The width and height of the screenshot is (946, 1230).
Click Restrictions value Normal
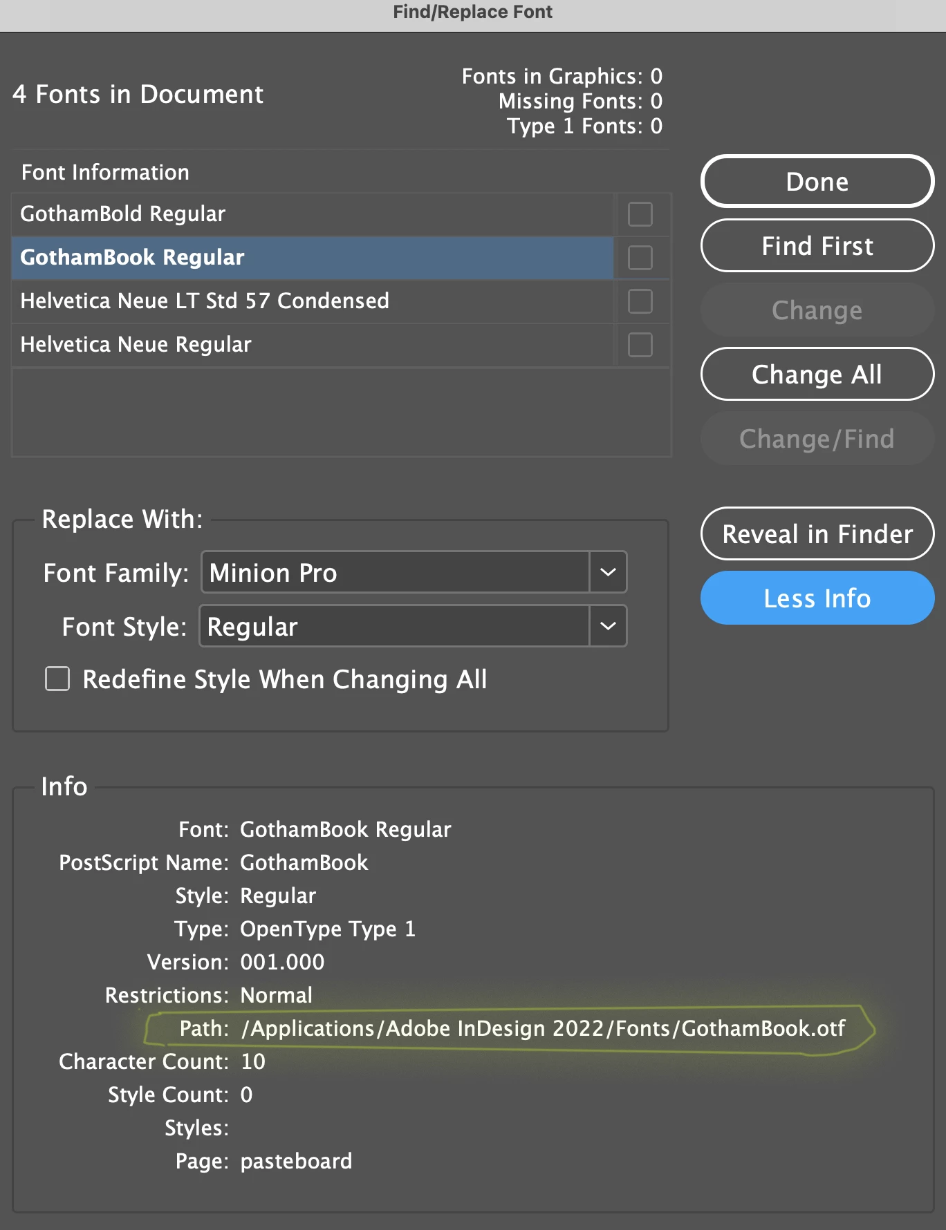coord(277,995)
